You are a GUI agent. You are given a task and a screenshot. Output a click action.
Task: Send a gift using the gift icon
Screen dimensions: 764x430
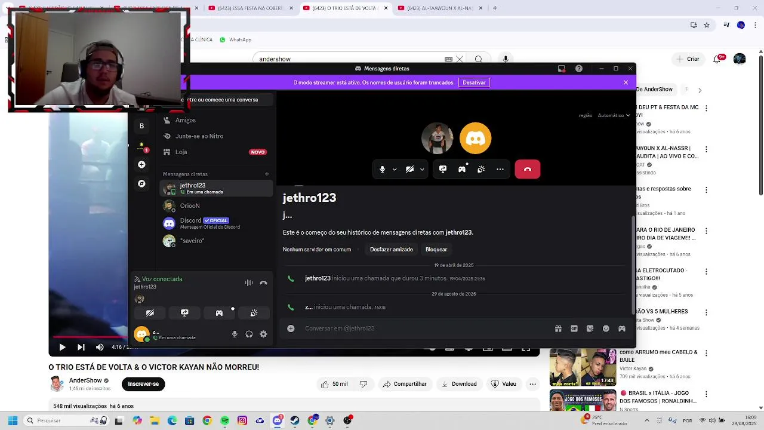click(x=558, y=328)
